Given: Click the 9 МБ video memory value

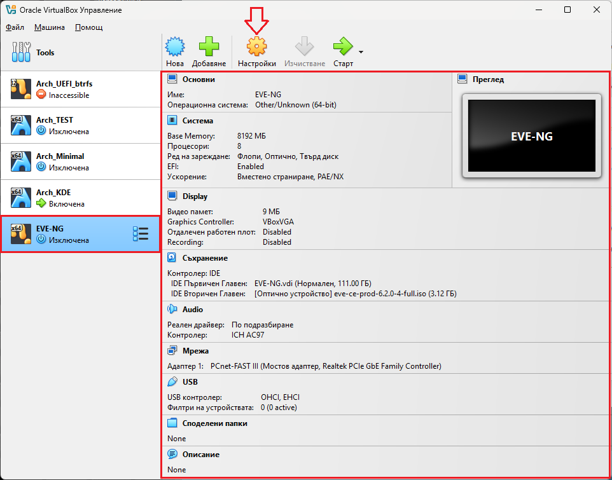Looking at the screenshot, I should [x=271, y=212].
